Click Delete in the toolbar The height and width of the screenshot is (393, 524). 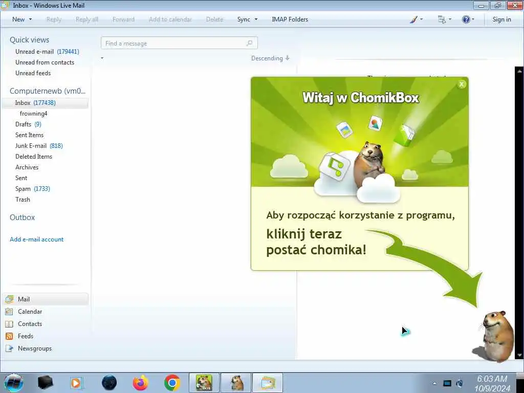tap(214, 19)
